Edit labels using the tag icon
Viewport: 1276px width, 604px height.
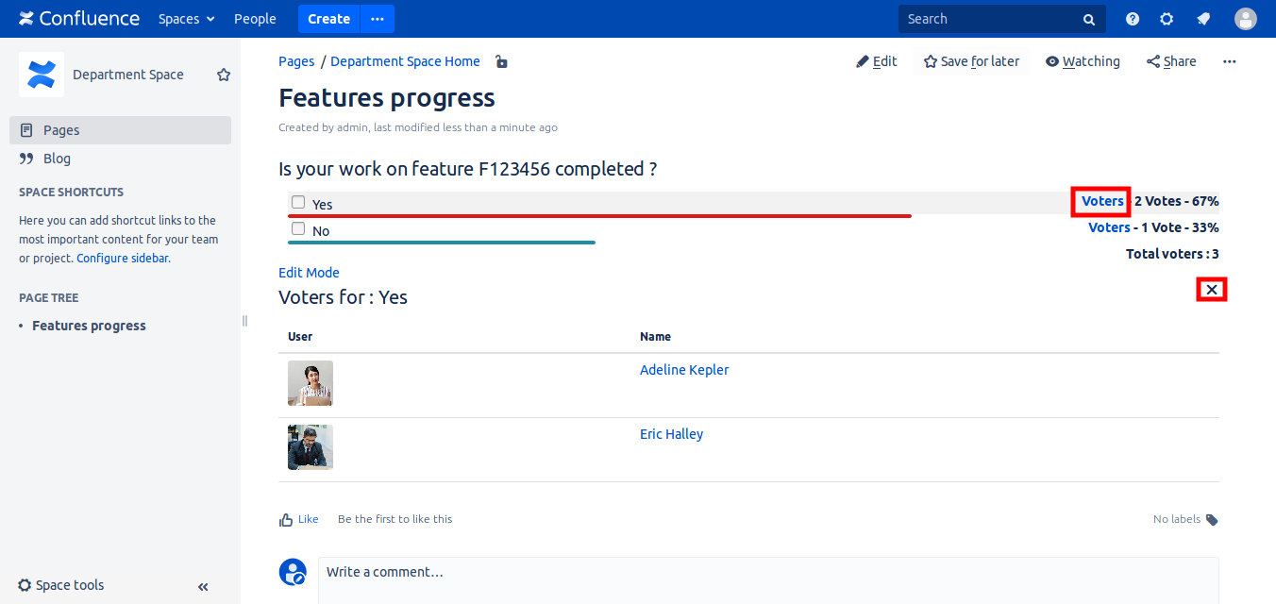[1212, 519]
